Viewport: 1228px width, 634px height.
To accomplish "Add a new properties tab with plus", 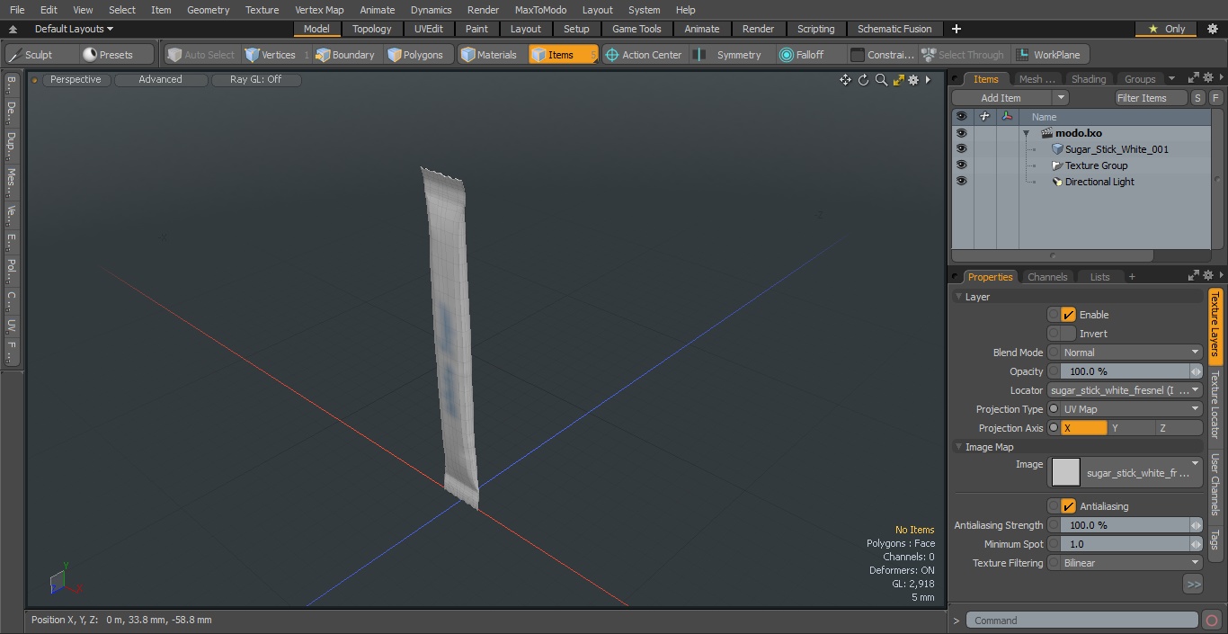I will pyautogui.click(x=1132, y=277).
